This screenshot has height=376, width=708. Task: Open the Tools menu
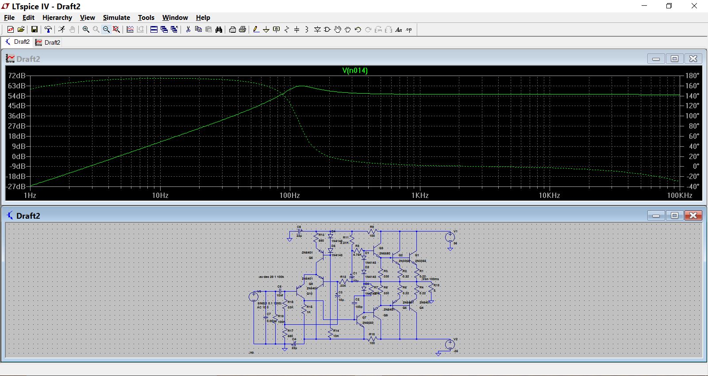tap(146, 18)
